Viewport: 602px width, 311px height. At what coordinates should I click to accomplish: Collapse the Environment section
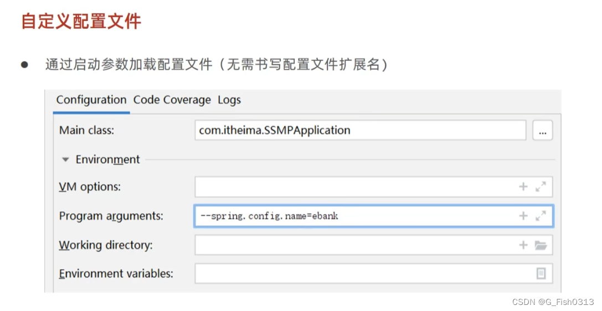click(65, 159)
